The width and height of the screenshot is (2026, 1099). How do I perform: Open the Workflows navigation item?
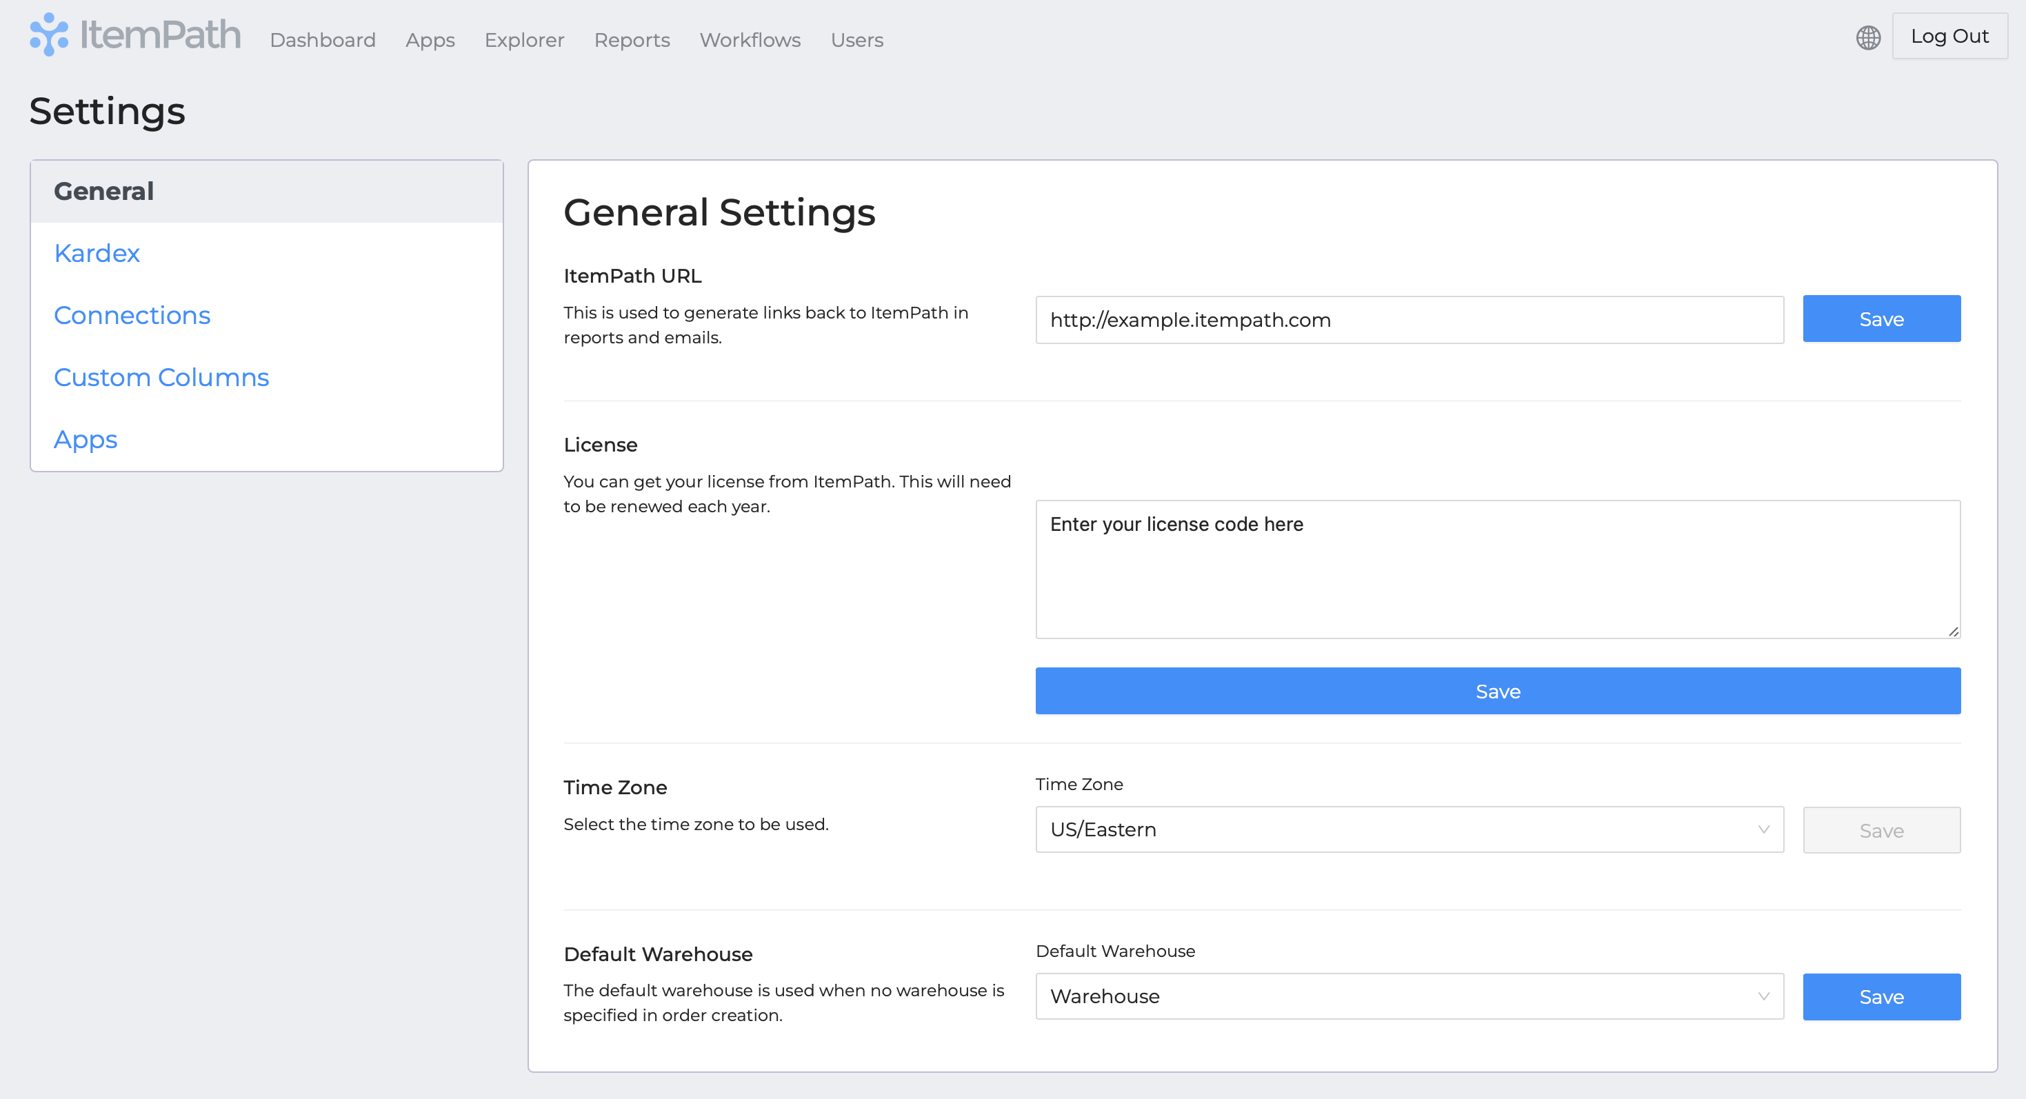pyautogui.click(x=748, y=39)
